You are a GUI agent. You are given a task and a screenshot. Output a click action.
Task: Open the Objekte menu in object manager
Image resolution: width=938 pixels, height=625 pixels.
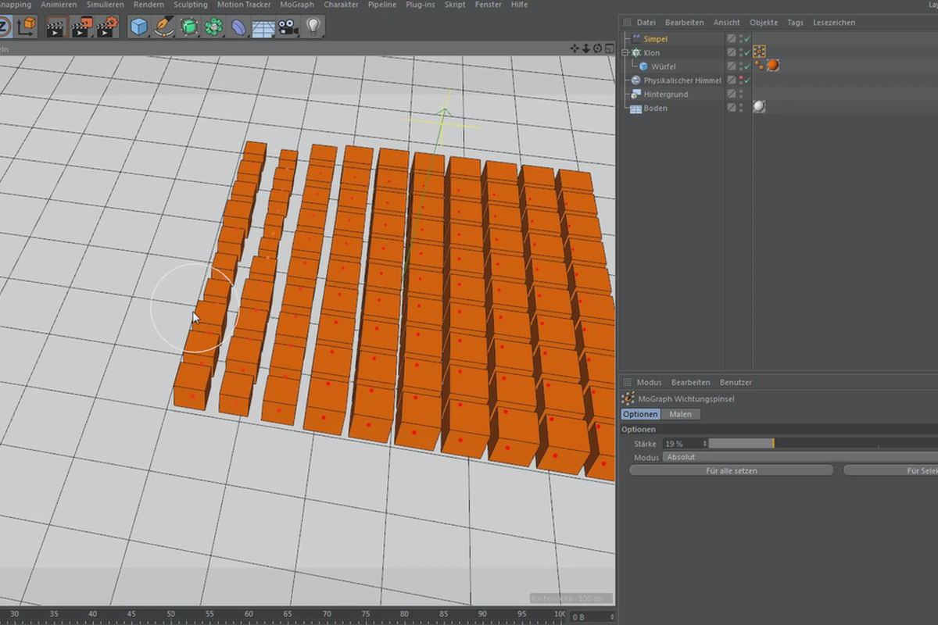click(x=764, y=23)
